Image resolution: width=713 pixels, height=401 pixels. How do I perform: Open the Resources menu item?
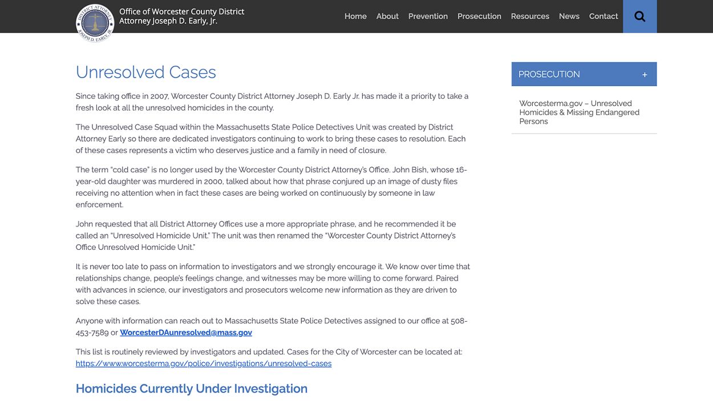(530, 16)
